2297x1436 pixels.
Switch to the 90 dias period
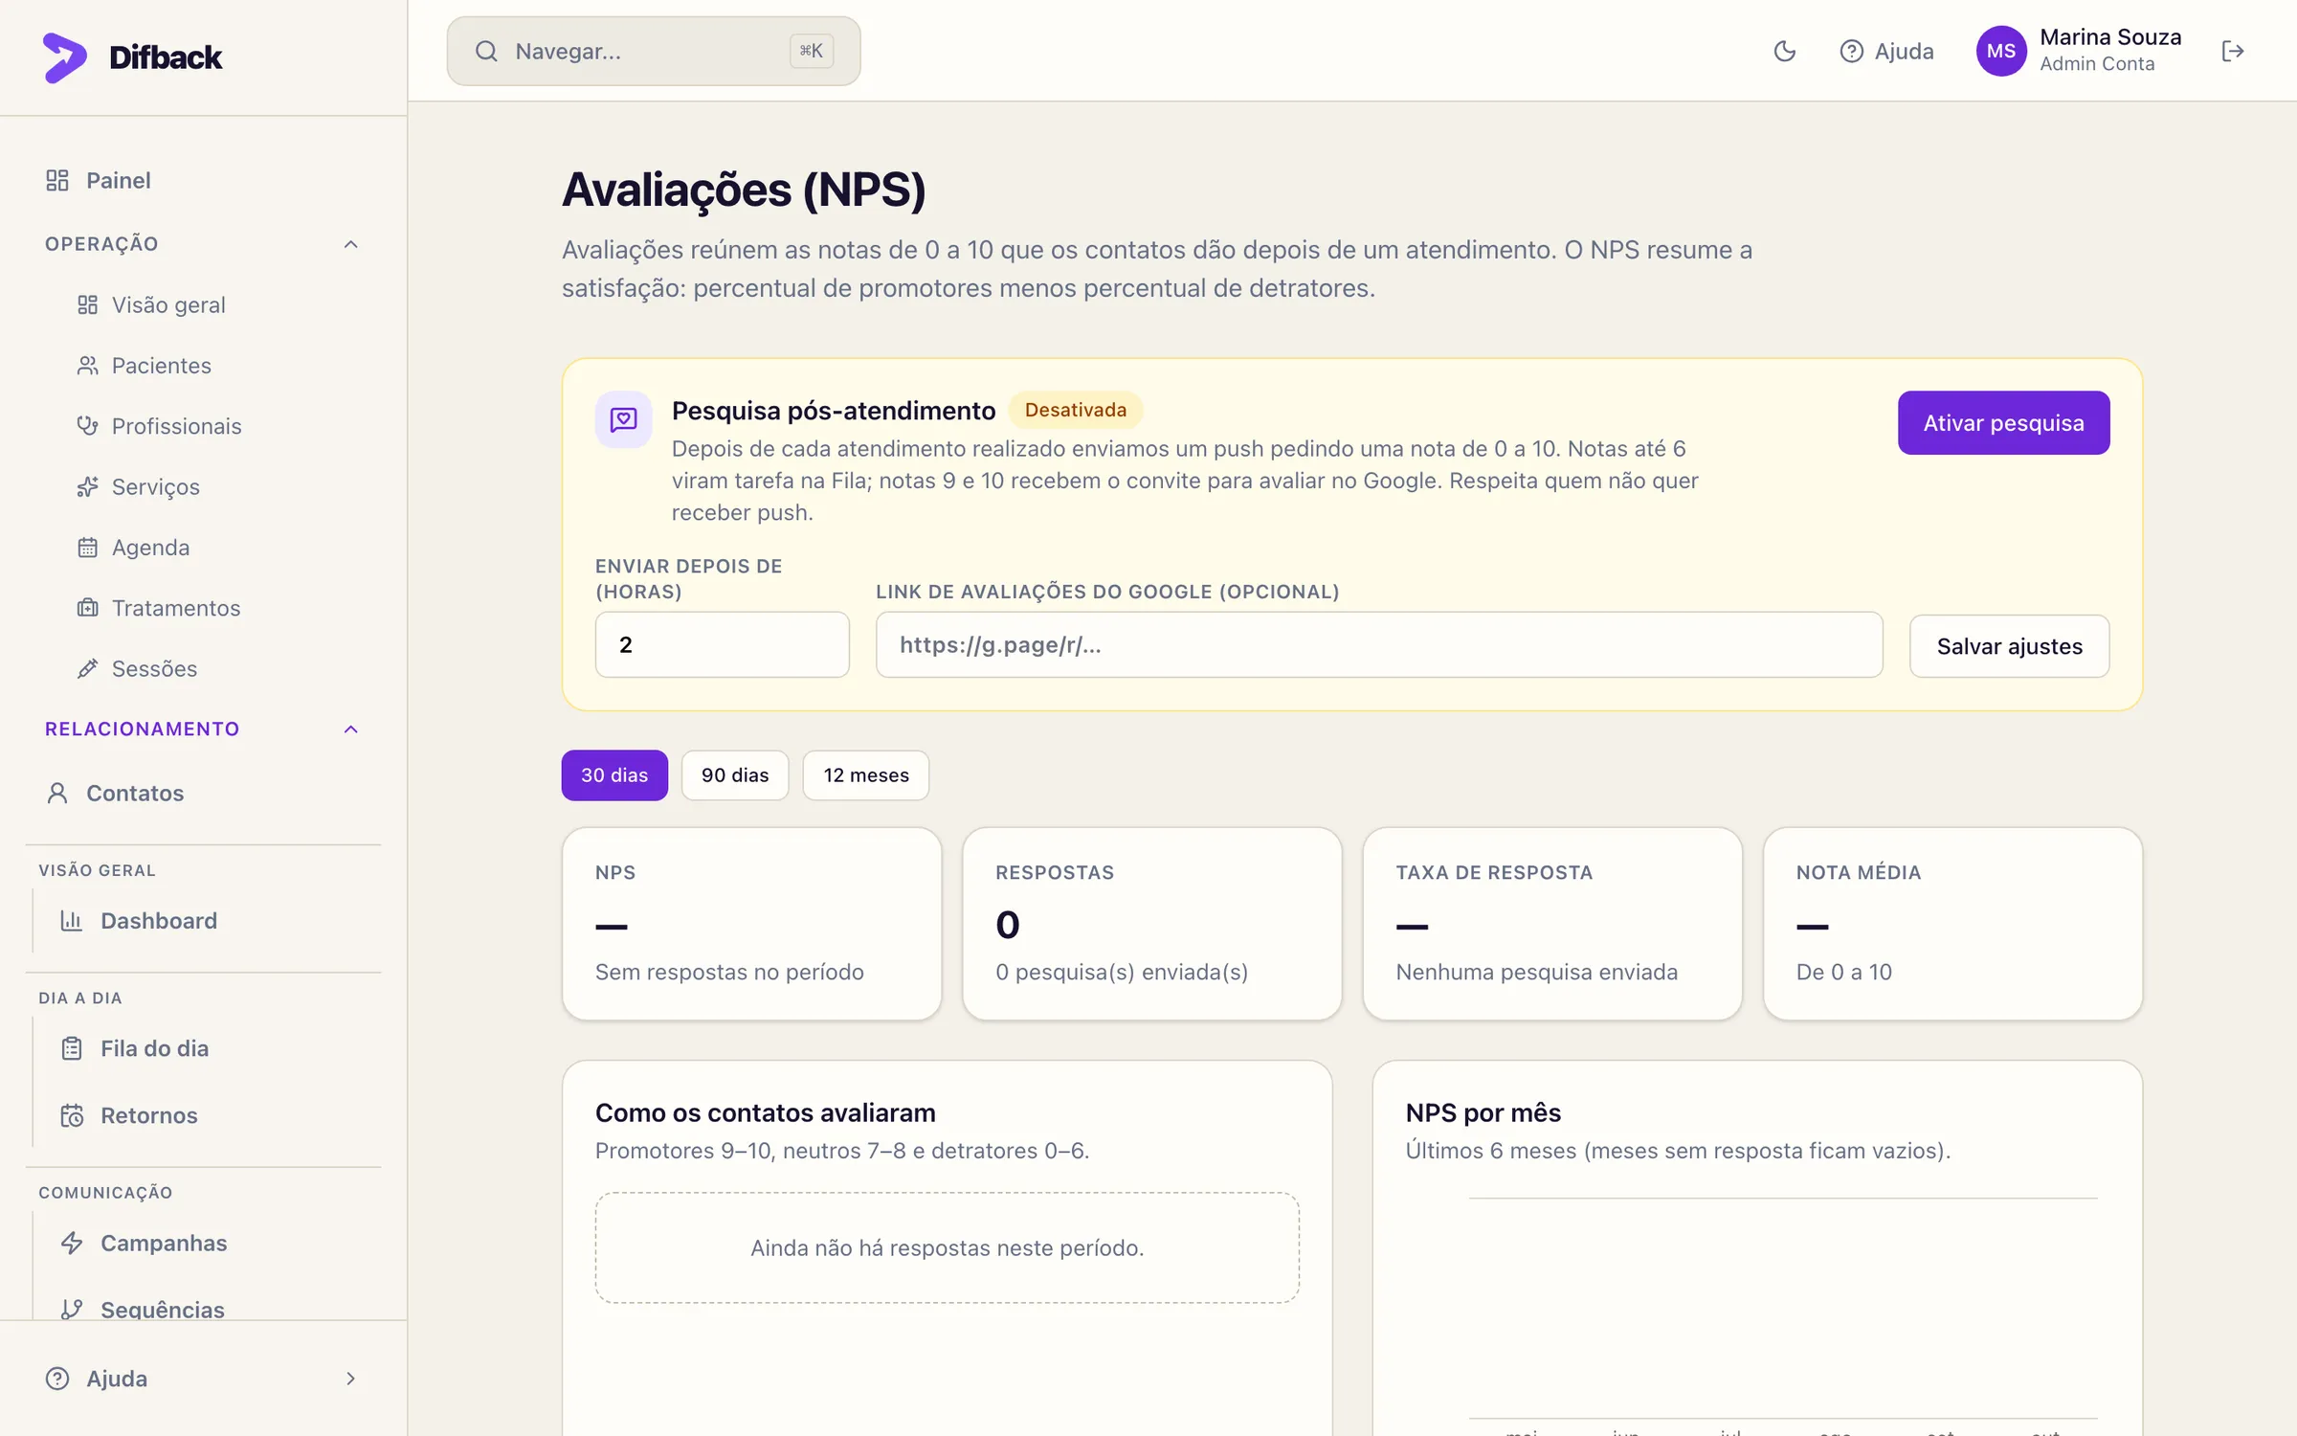(x=735, y=774)
